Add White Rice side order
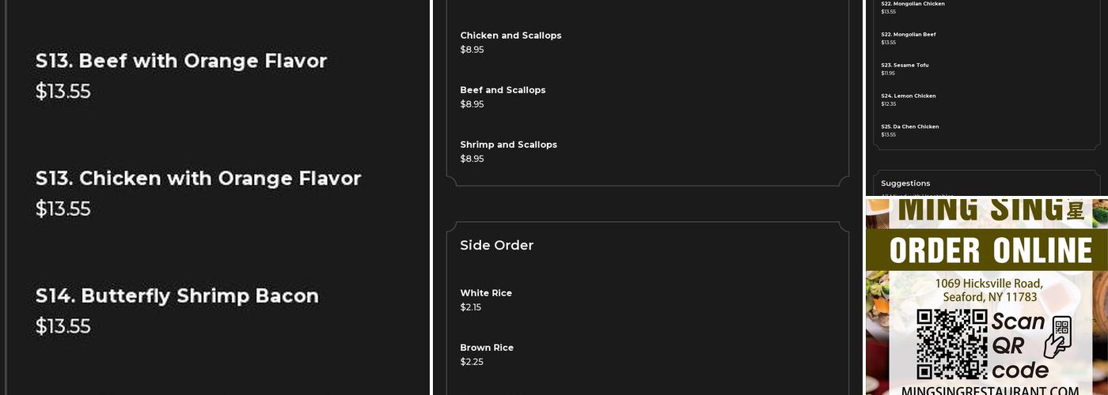 click(486, 293)
